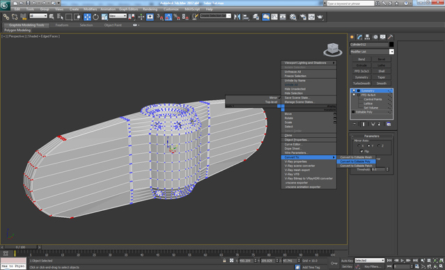
Task: Open the Create command panel tab
Action: tap(352, 37)
